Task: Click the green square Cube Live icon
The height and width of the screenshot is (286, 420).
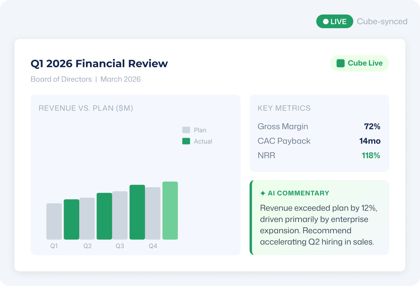Action: click(x=340, y=63)
